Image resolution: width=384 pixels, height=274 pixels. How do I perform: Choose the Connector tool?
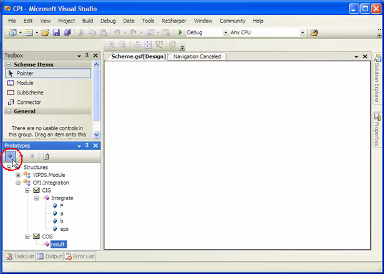(x=29, y=102)
